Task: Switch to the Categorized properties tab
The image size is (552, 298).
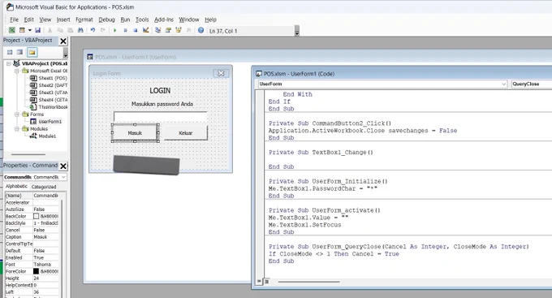Action: [x=44, y=187]
